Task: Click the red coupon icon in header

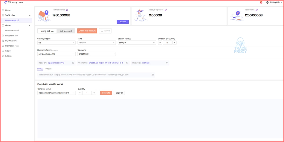Action: tap(261, 2)
